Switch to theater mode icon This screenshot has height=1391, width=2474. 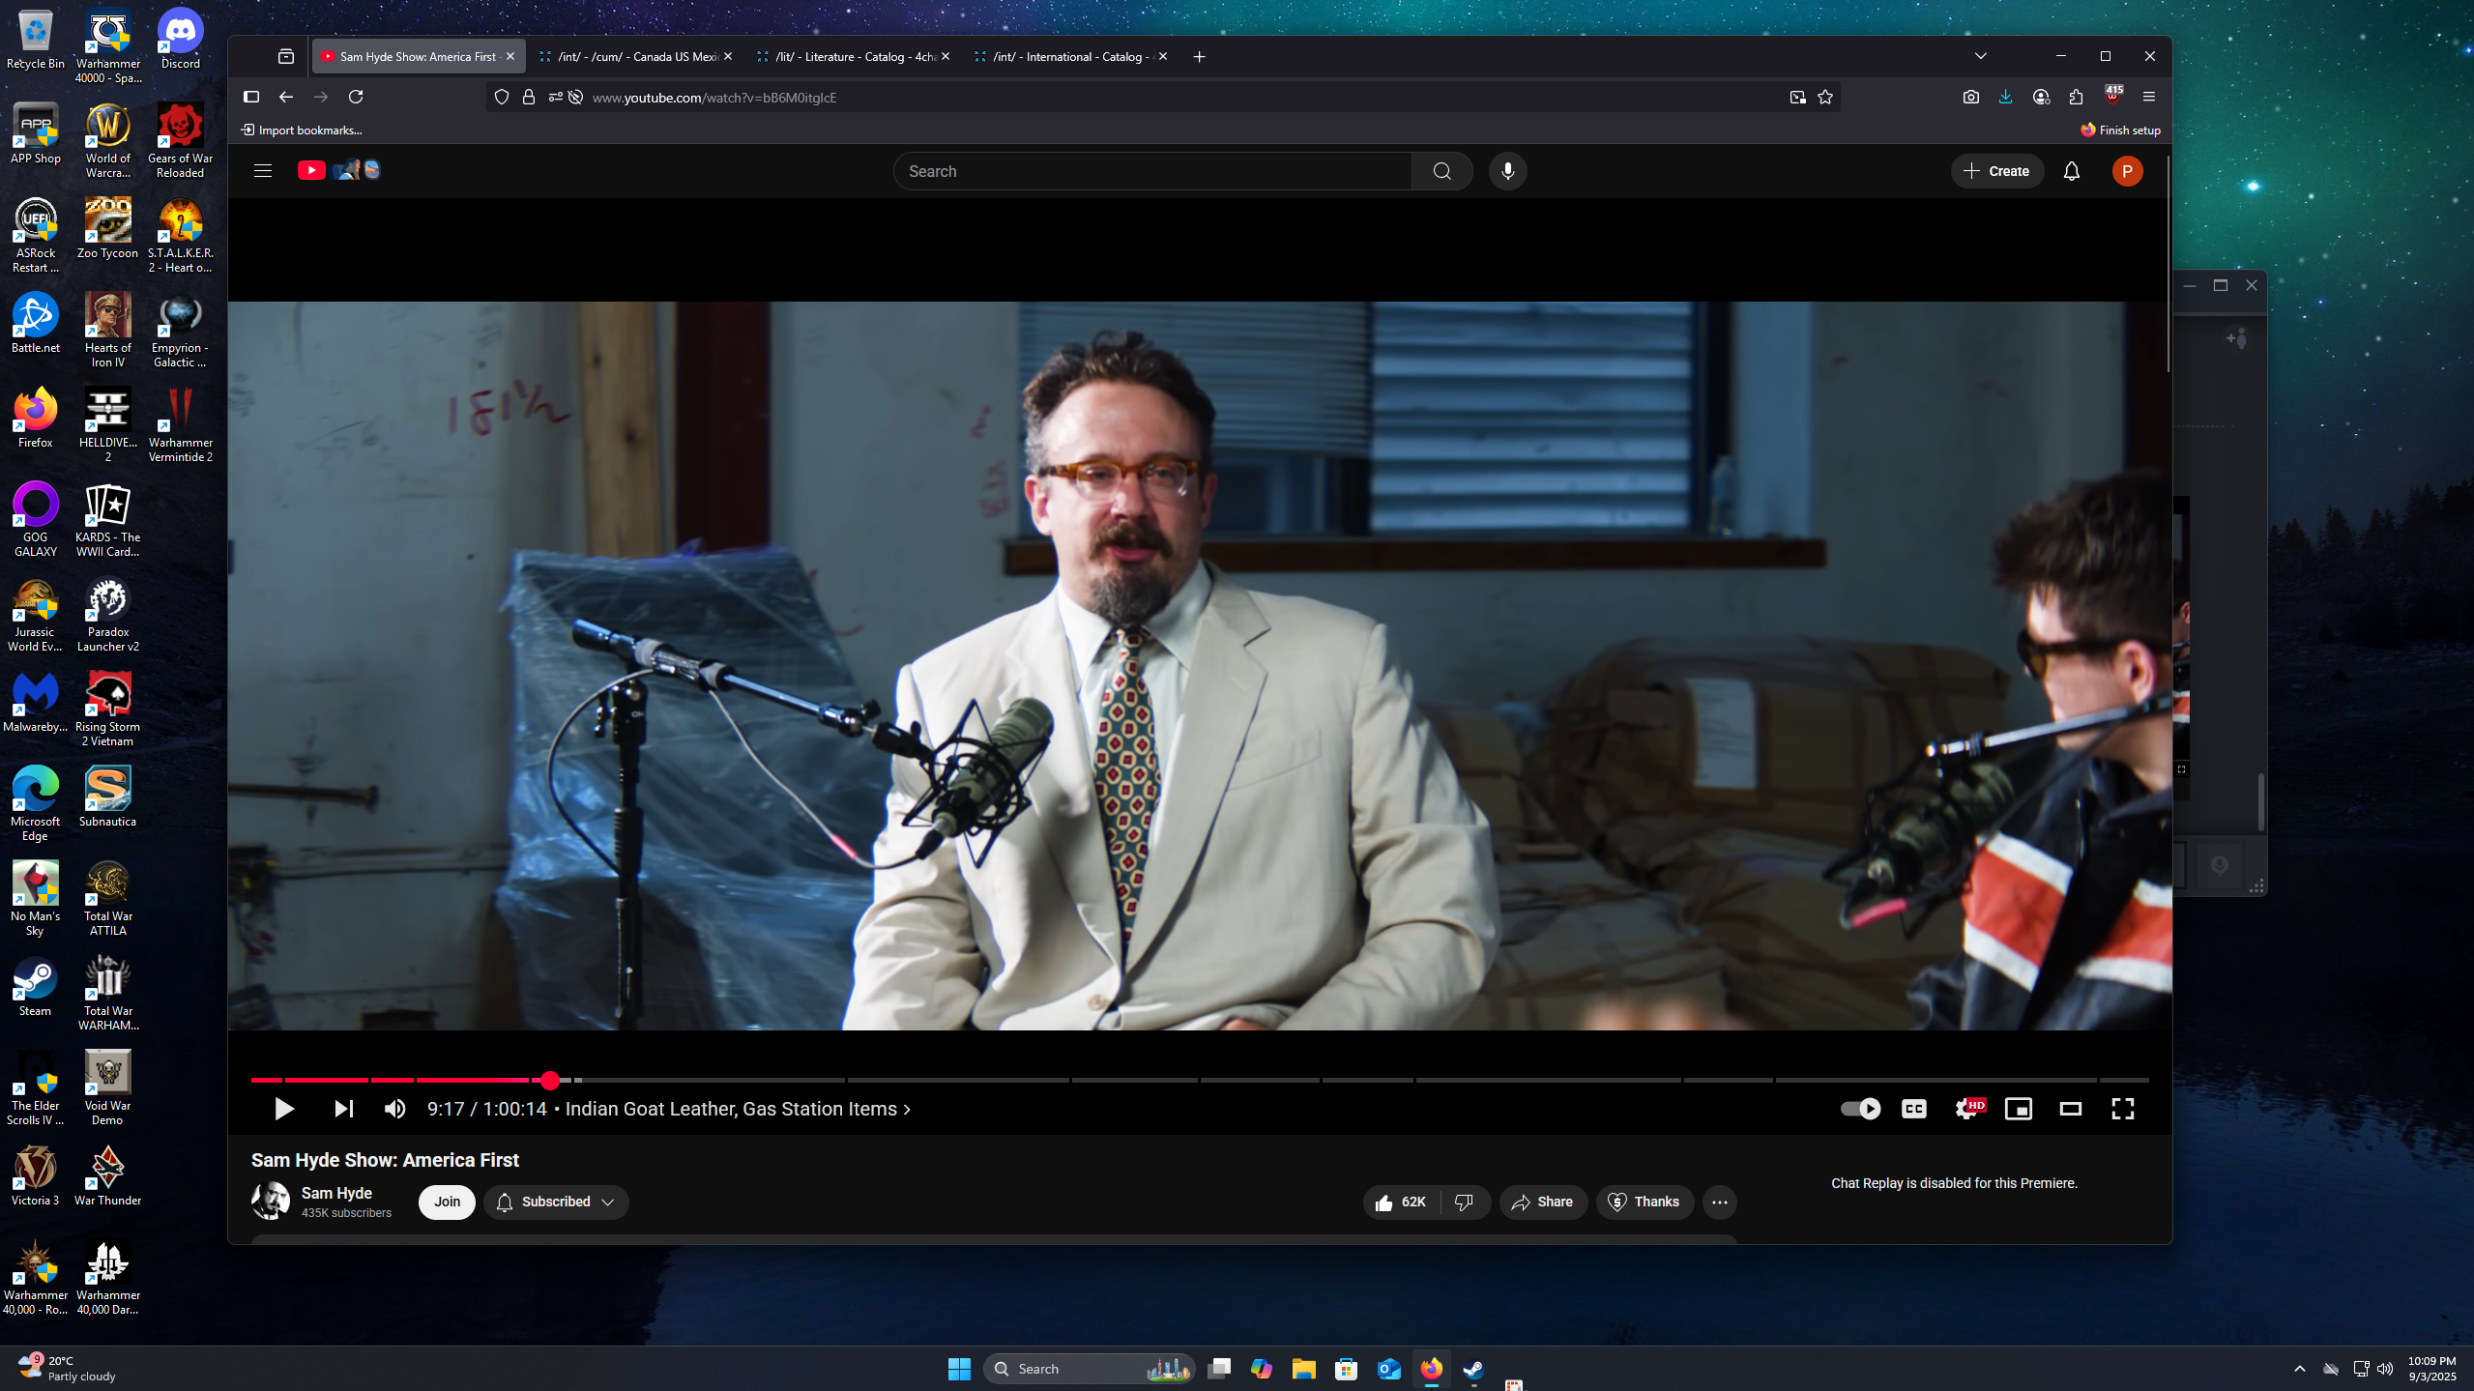[2070, 1109]
